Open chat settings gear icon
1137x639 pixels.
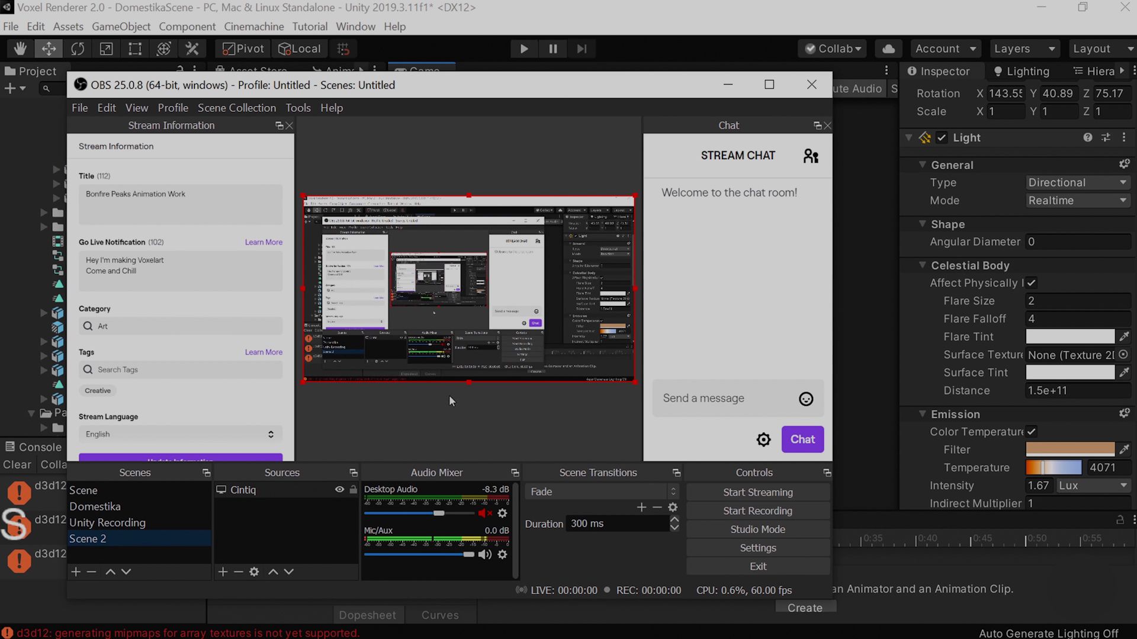763,440
